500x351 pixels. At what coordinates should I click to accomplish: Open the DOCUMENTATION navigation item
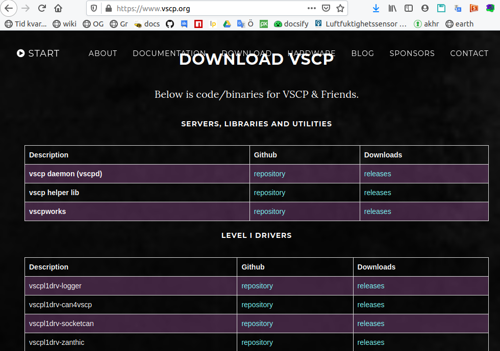point(169,53)
